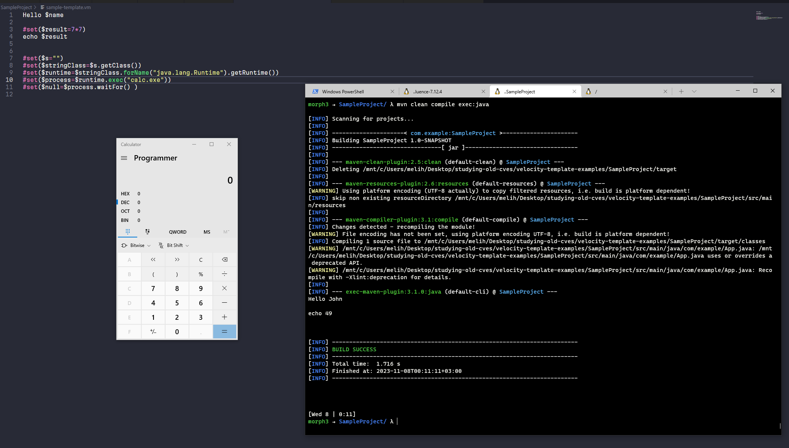The image size is (789, 448).
Task: Switch to the Windows PowerShell terminal tab
Action: pos(353,91)
